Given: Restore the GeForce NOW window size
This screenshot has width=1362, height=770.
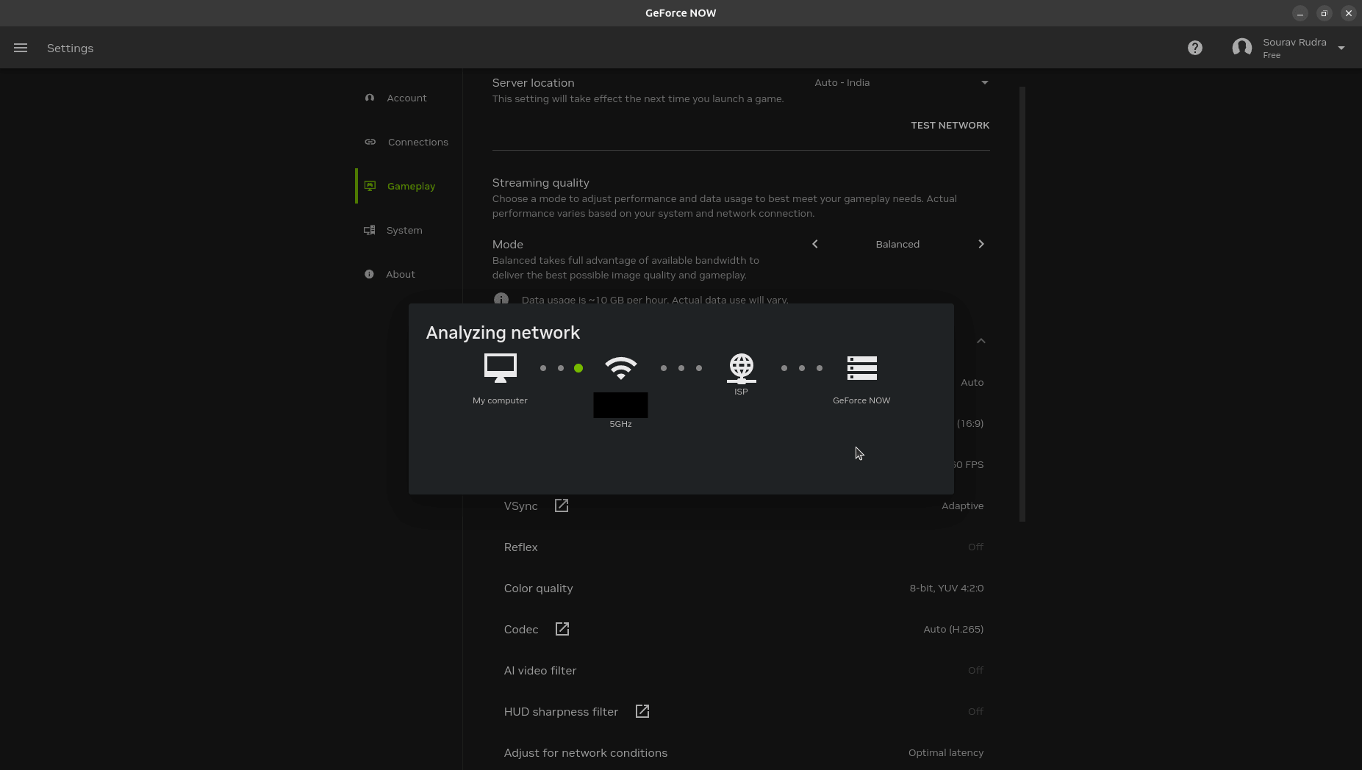Looking at the screenshot, I should [1325, 13].
